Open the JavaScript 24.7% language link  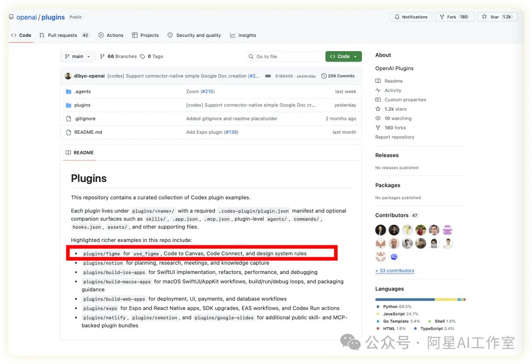[x=398, y=314]
